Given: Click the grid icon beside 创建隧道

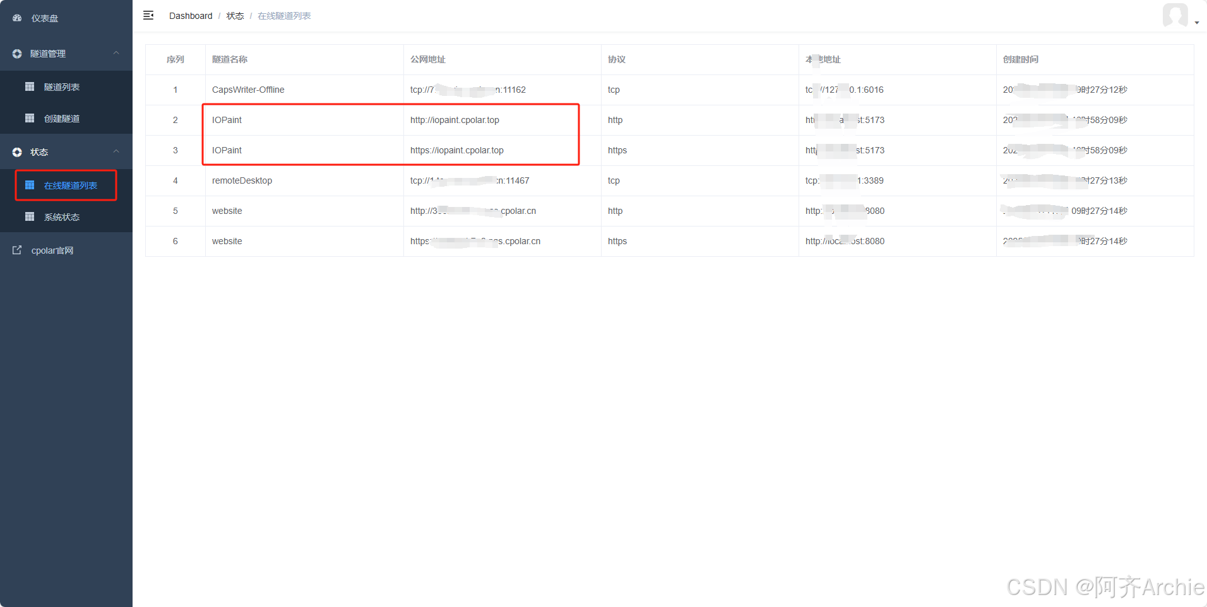Looking at the screenshot, I should pos(30,118).
